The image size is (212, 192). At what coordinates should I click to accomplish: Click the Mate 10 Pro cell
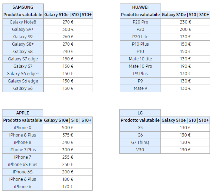click(140, 66)
